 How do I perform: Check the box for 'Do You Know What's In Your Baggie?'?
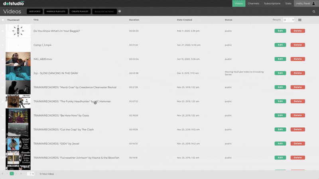point(3,31)
